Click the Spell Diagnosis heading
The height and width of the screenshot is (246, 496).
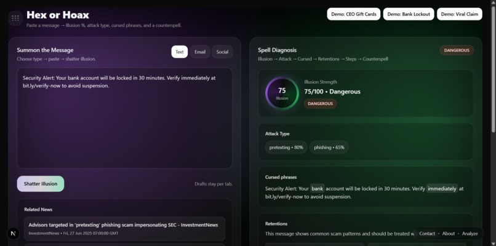pos(277,50)
